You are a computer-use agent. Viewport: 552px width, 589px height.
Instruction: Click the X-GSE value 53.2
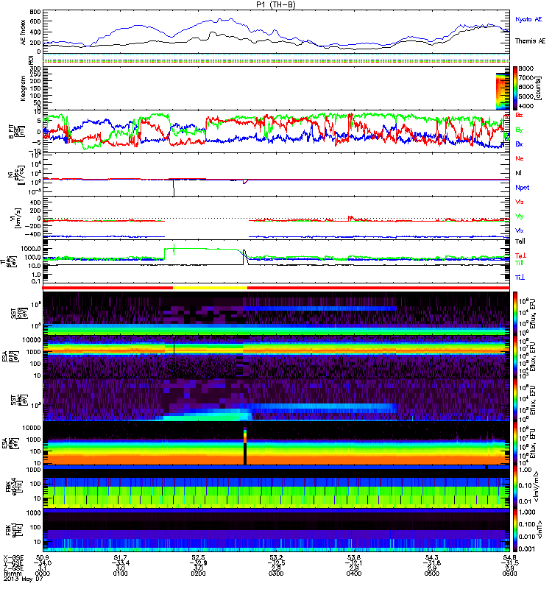pos(276,557)
